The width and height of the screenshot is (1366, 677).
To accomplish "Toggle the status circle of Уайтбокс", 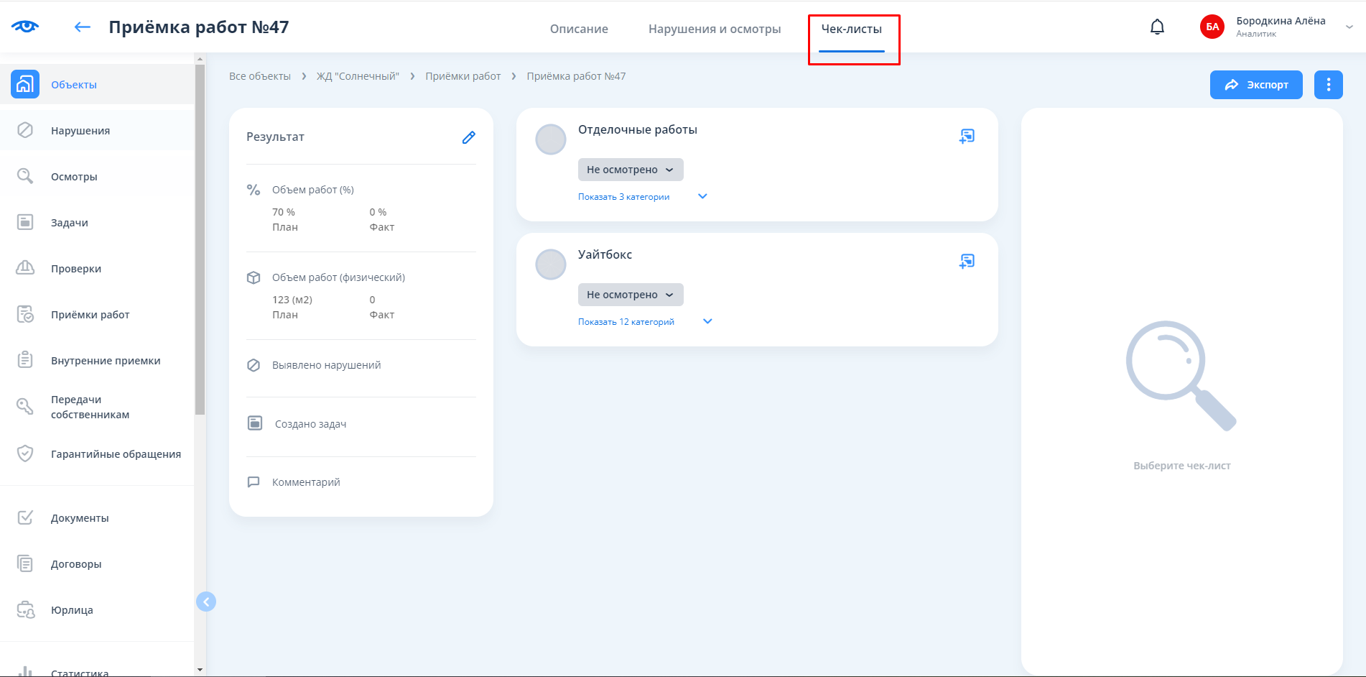I will pyautogui.click(x=551, y=264).
